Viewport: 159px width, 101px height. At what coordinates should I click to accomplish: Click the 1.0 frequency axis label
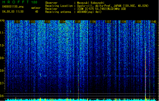point(2,45)
